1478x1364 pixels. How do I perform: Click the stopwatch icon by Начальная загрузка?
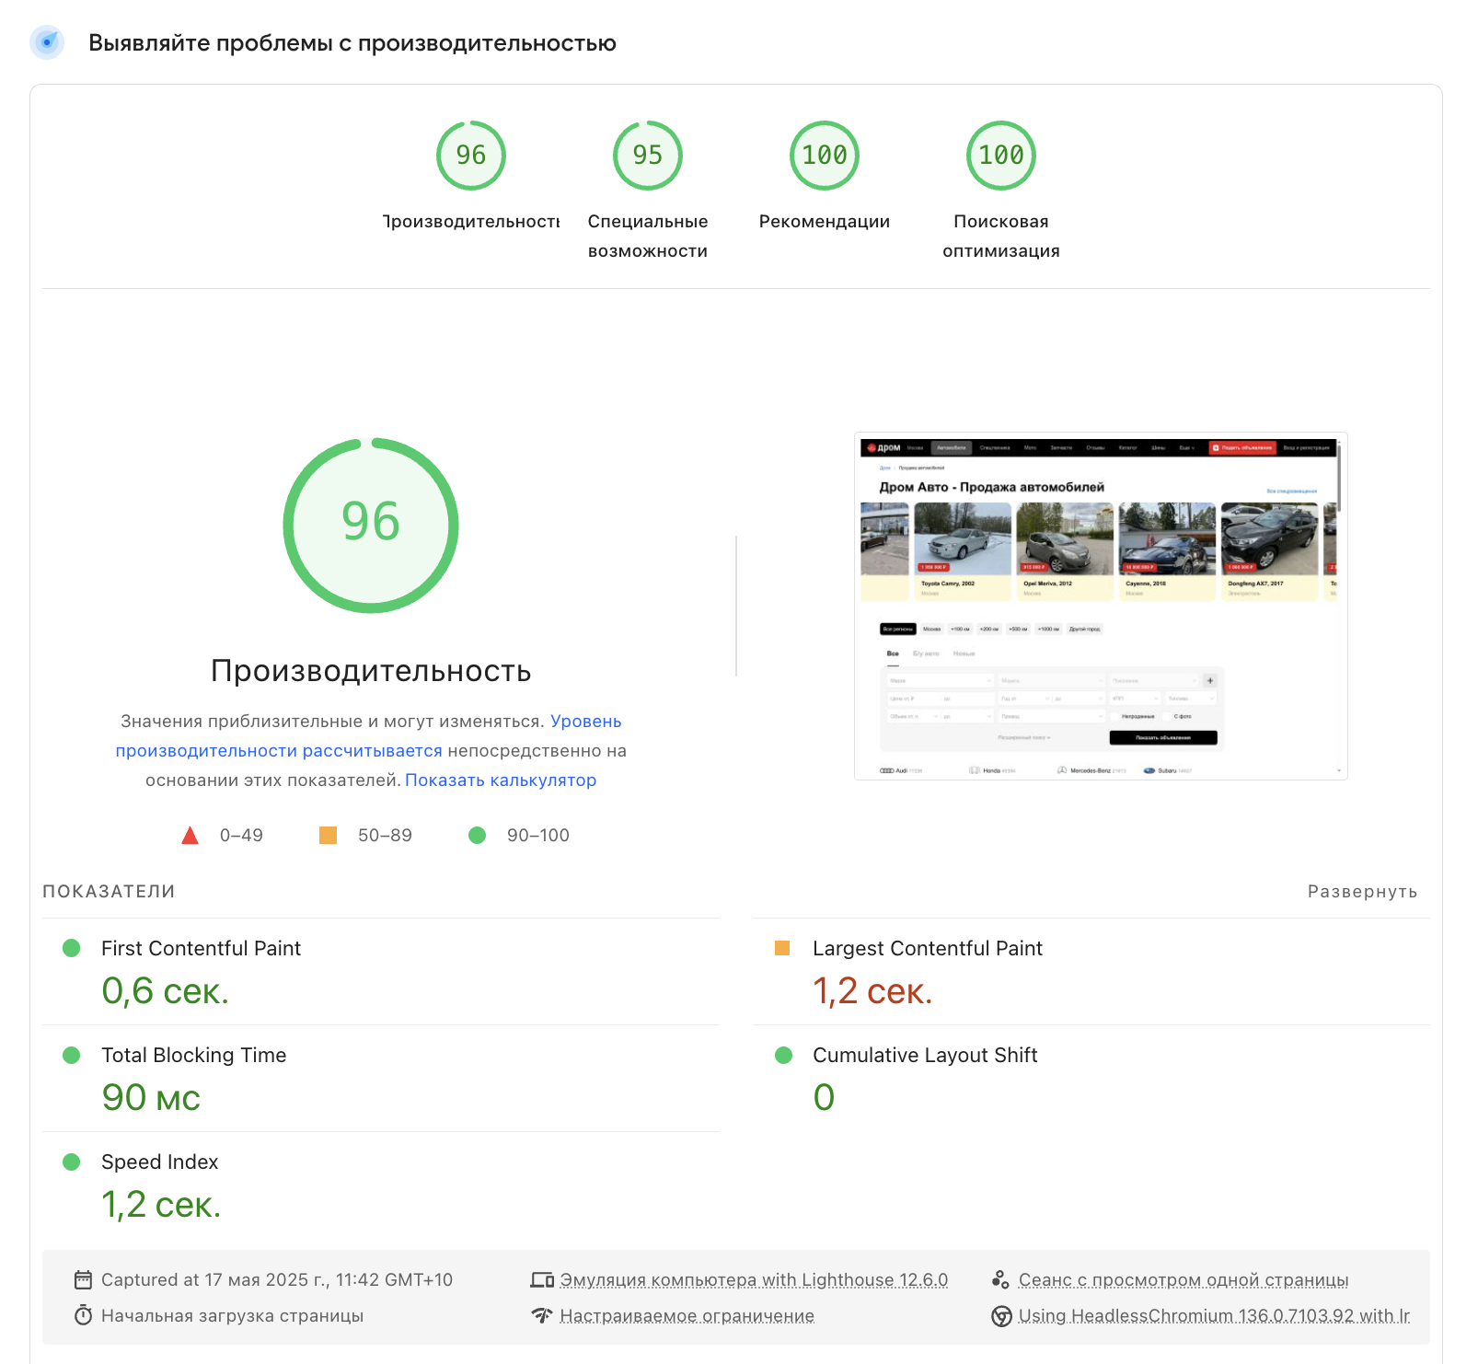(83, 1315)
